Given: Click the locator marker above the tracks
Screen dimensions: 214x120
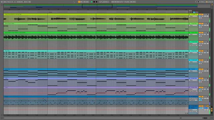Looking at the screenshot, I should click(50, 12).
